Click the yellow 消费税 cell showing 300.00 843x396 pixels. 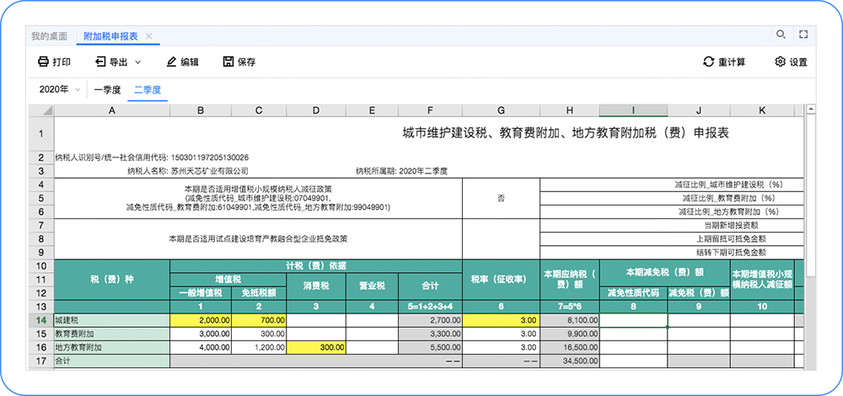click(315, 347)
